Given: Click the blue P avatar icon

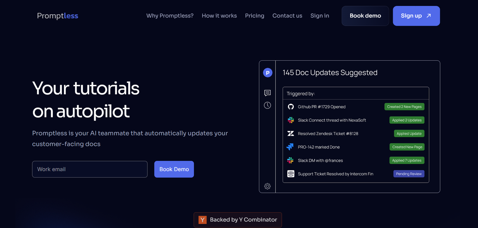Looking at the screenshot, I should tap(267, 73).
